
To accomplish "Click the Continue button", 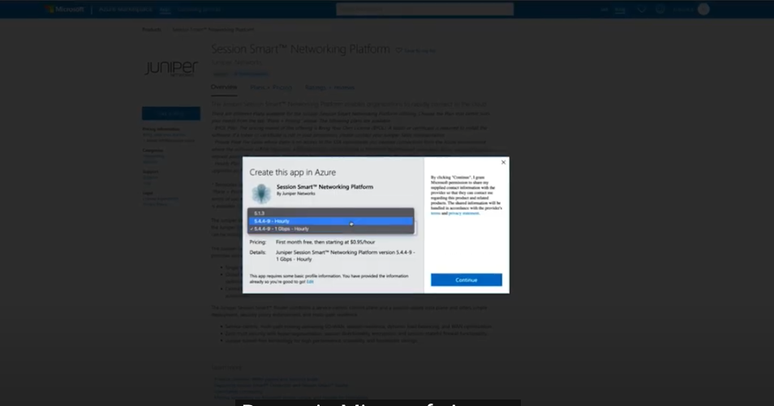I will pos(466,280).
